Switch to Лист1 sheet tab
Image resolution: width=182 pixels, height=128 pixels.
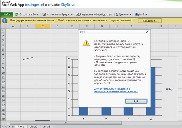coord(21,126)
